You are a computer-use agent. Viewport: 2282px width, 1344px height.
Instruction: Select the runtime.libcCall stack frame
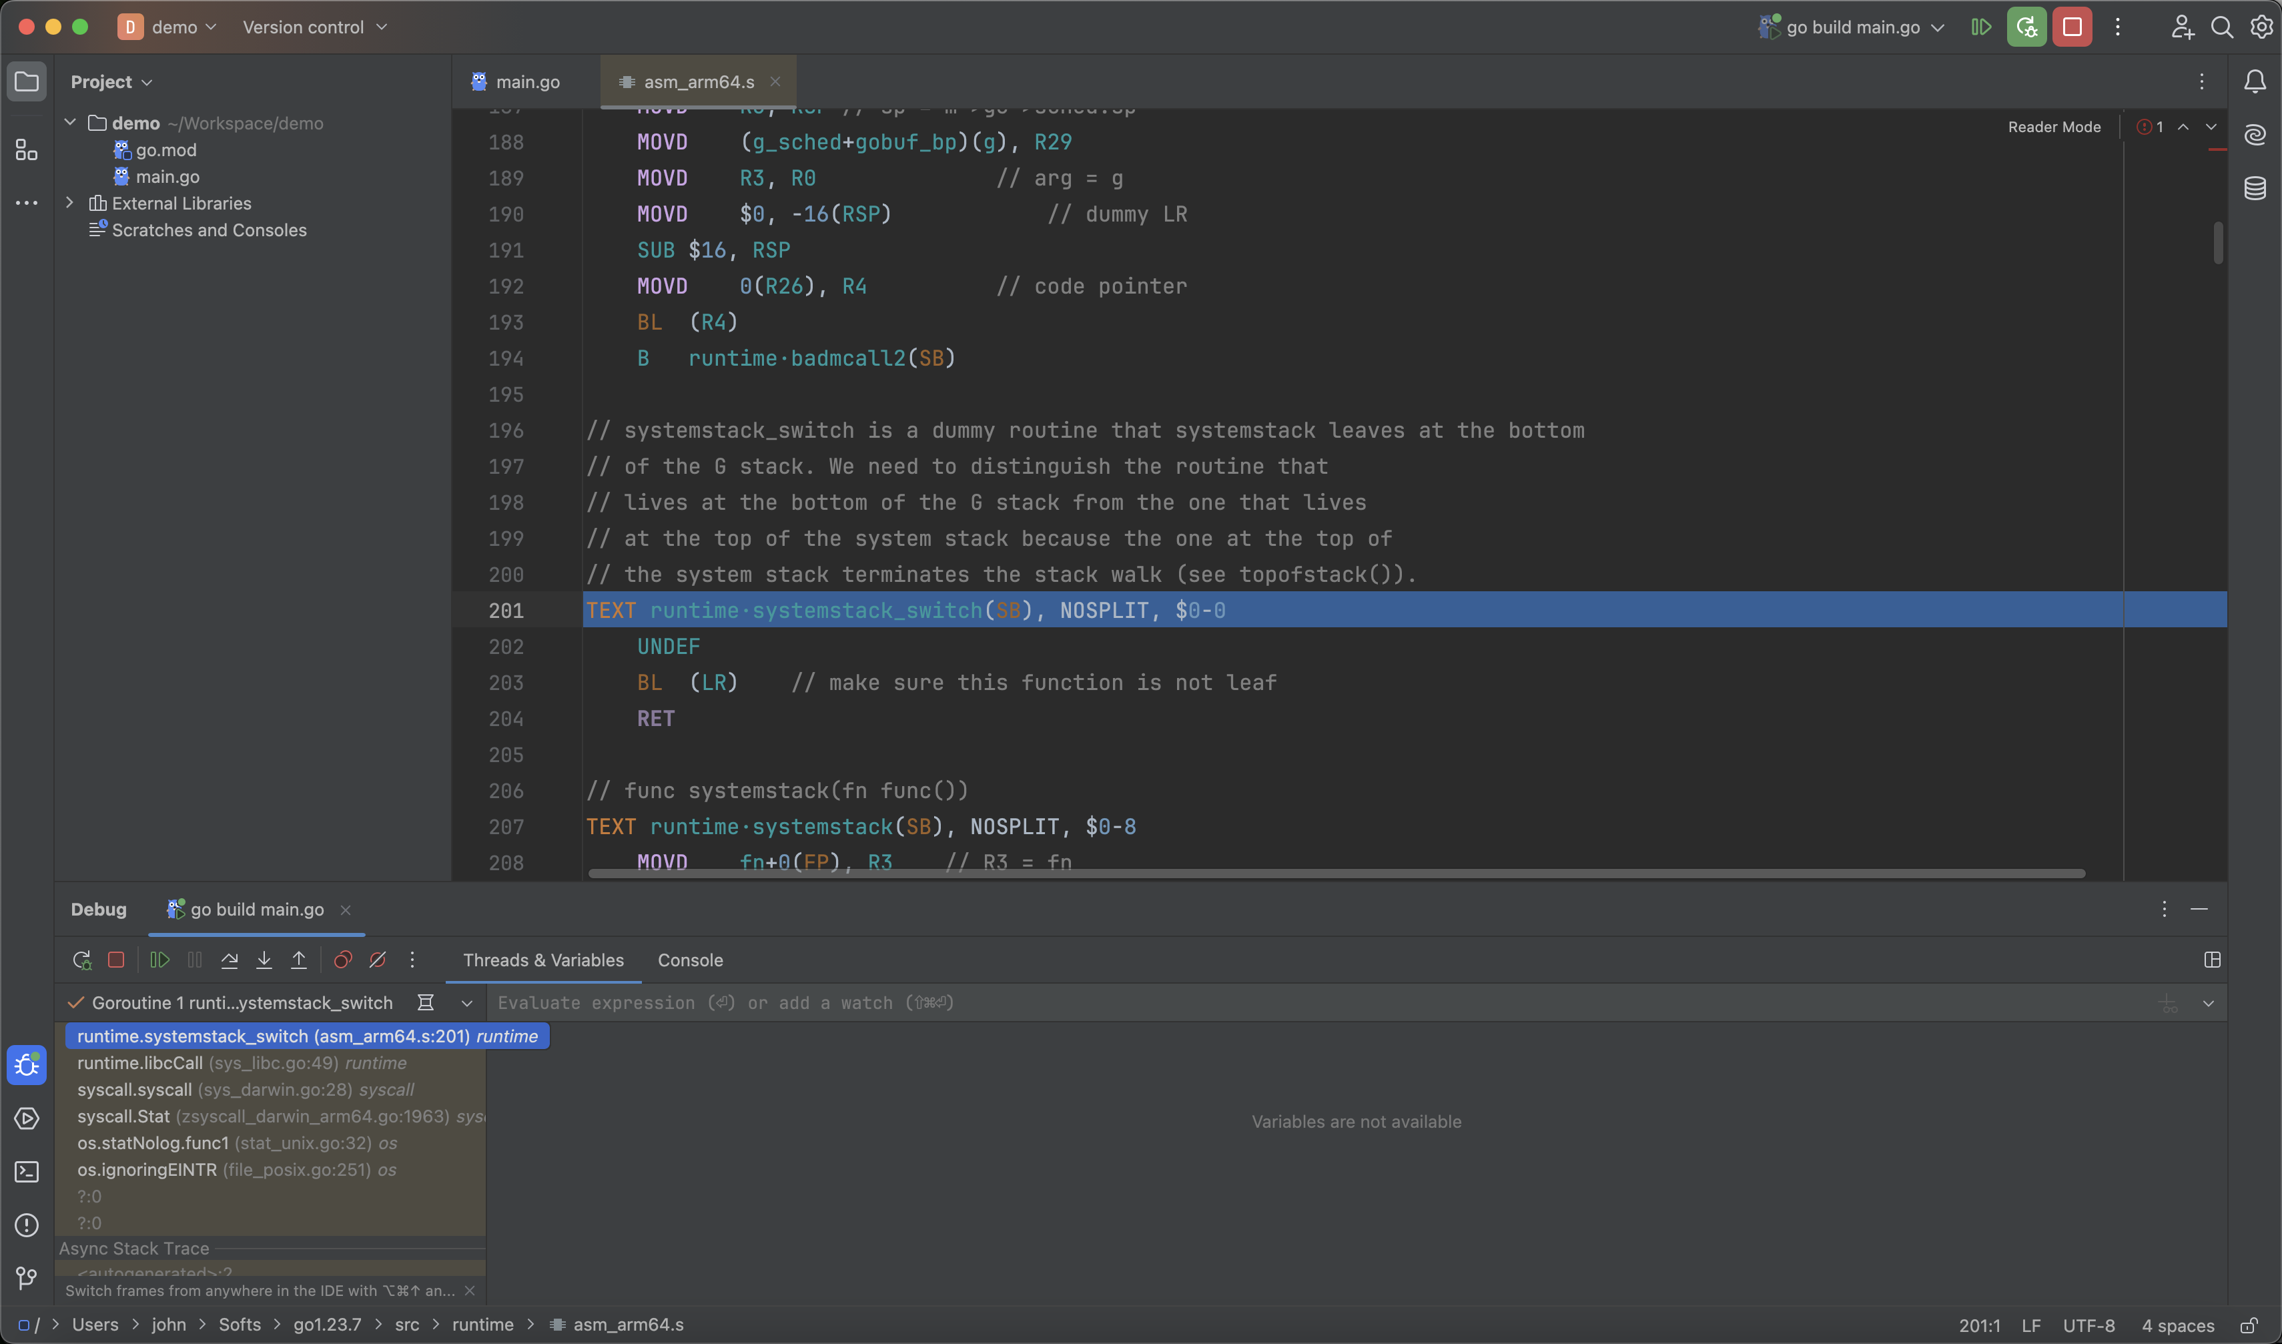139,1062
